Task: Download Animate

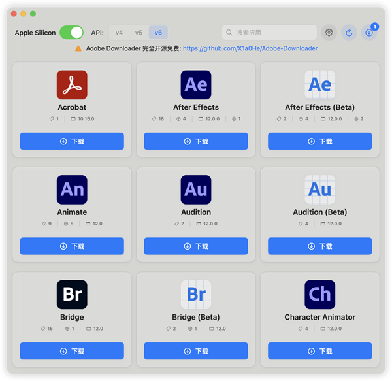Action: point(72,246)
